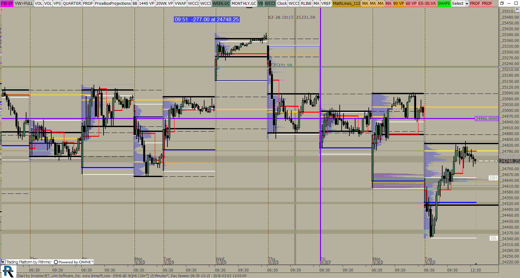Click the Investor/RT logo icon
The image size is (520, 278).
pyautogui.click(x=8, y=271)
